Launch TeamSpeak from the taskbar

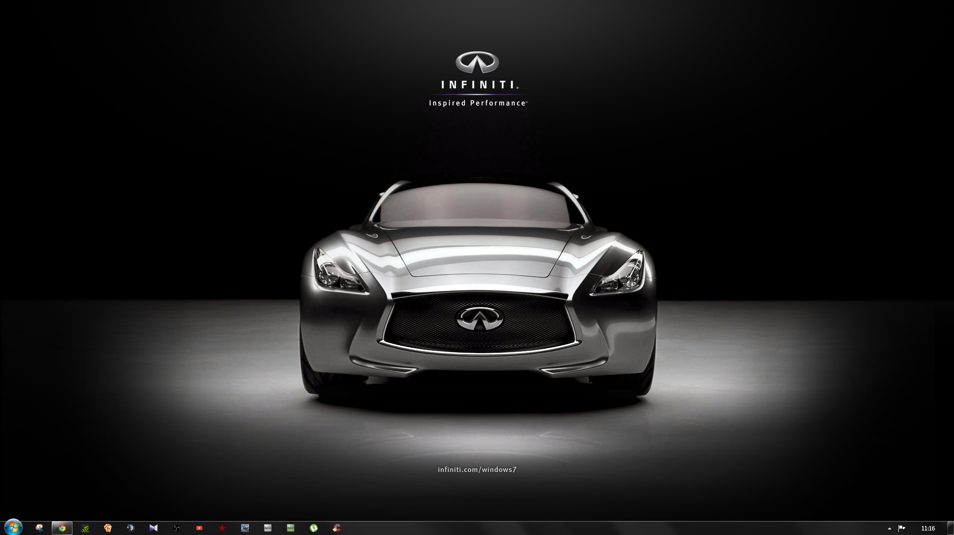coord(131,528)
